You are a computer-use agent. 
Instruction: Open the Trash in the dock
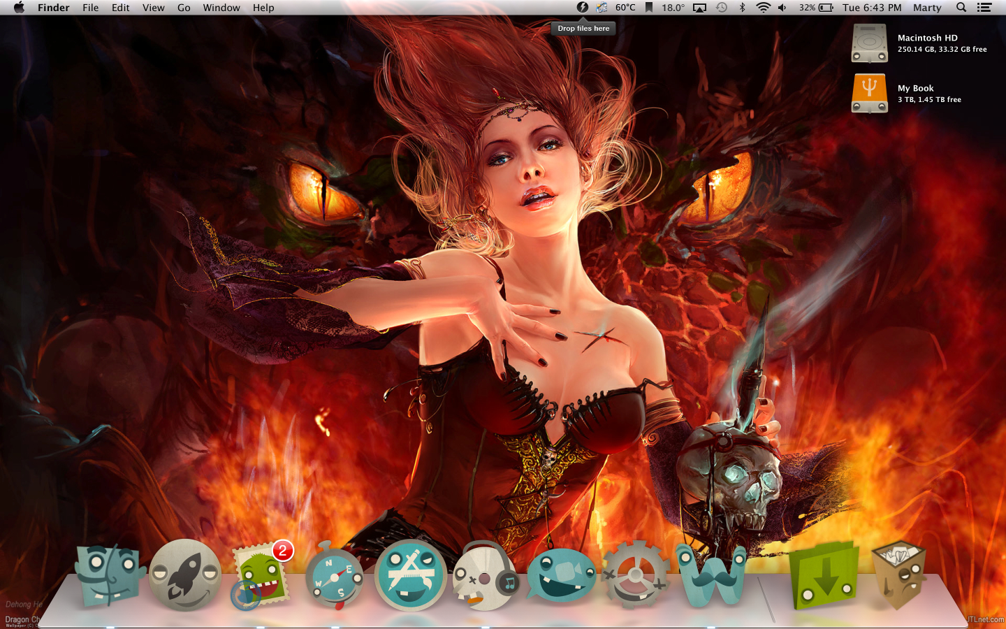(x=898, y=574)
